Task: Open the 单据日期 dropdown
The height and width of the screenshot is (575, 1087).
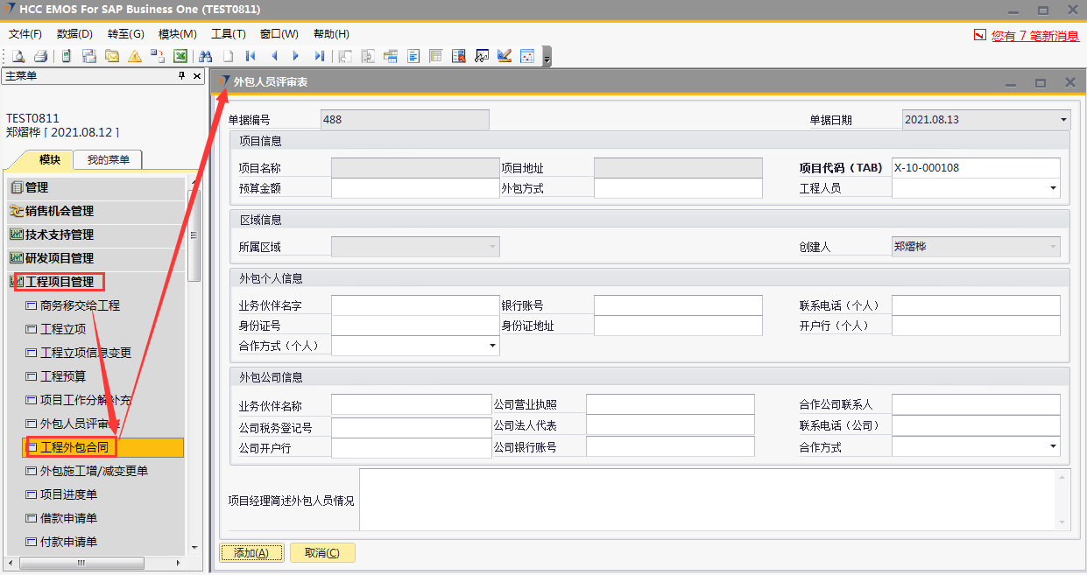Action: [x=1063, y=120]
